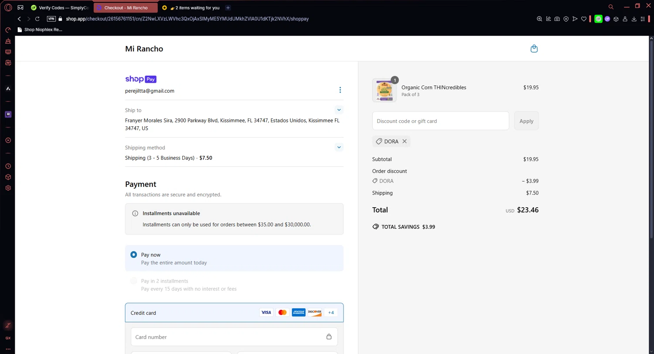This screenshot has height=354, width=654.
Task: Open the ad-blocker shield icon
Action: coord(566,19)
